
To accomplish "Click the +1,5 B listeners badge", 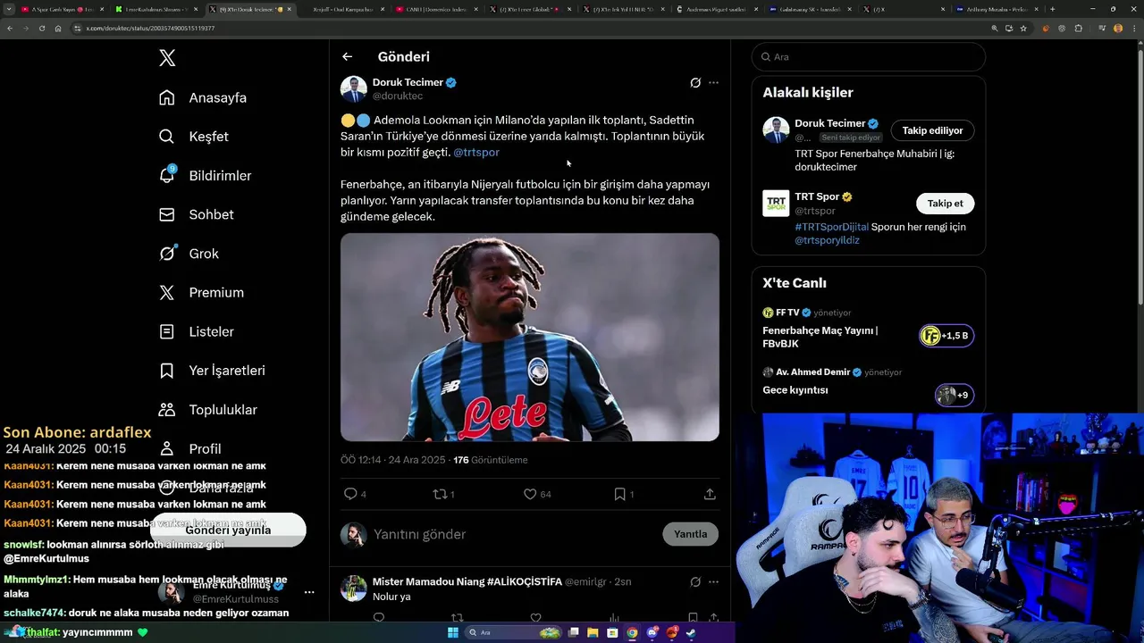I will [x=946, y=336].
